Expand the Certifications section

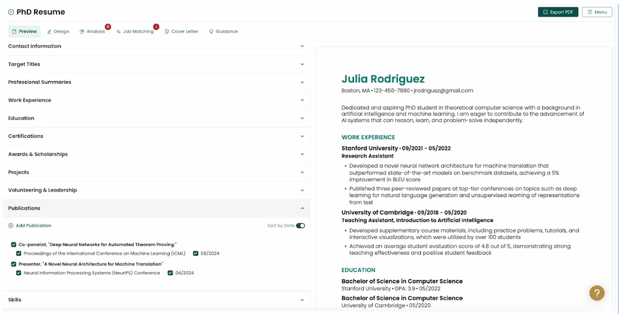coord(157,137)
